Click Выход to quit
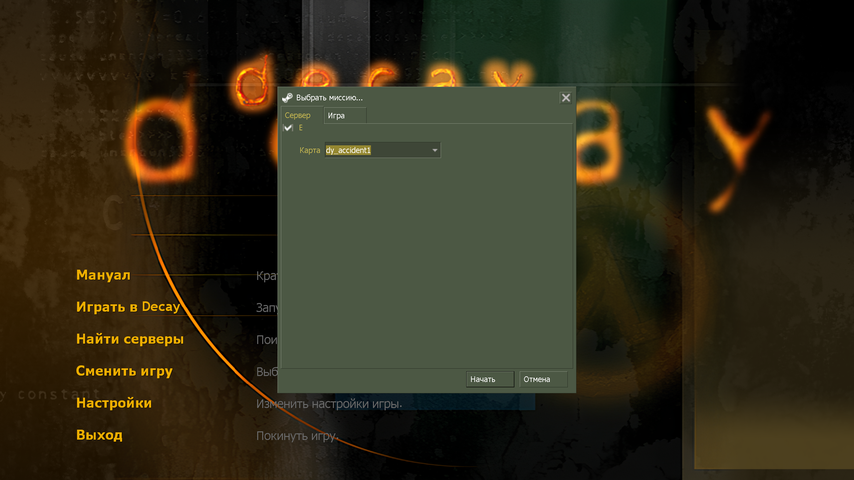This screenshot has height=480, width=854. [x=99, y=435]
